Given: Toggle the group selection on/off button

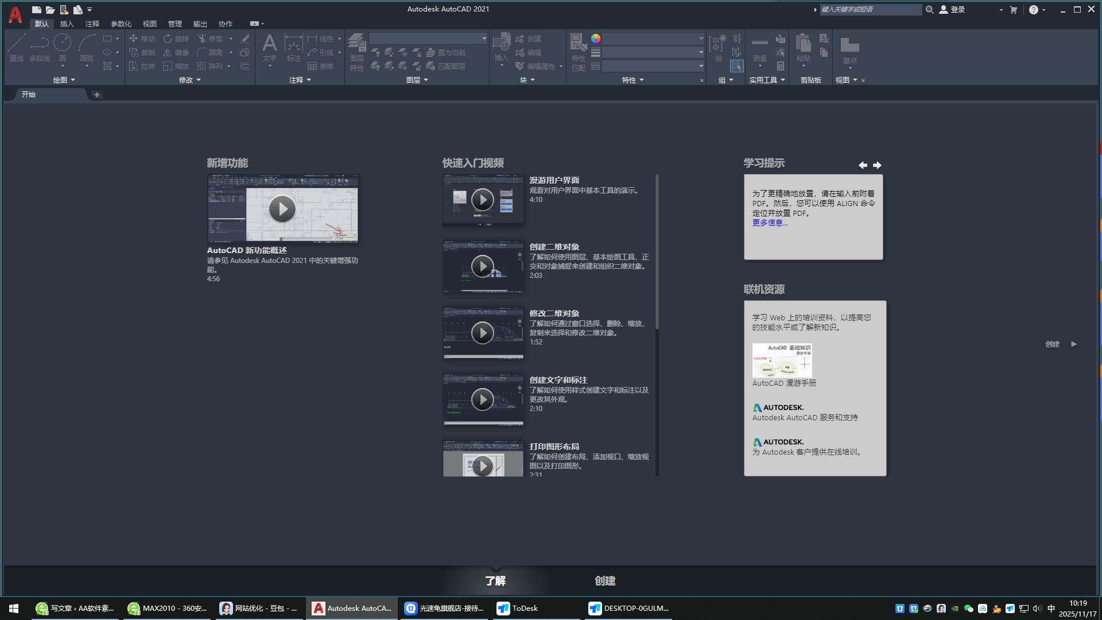Looking at the screenshot, I should pyautogui.click(x=737, y=66).
